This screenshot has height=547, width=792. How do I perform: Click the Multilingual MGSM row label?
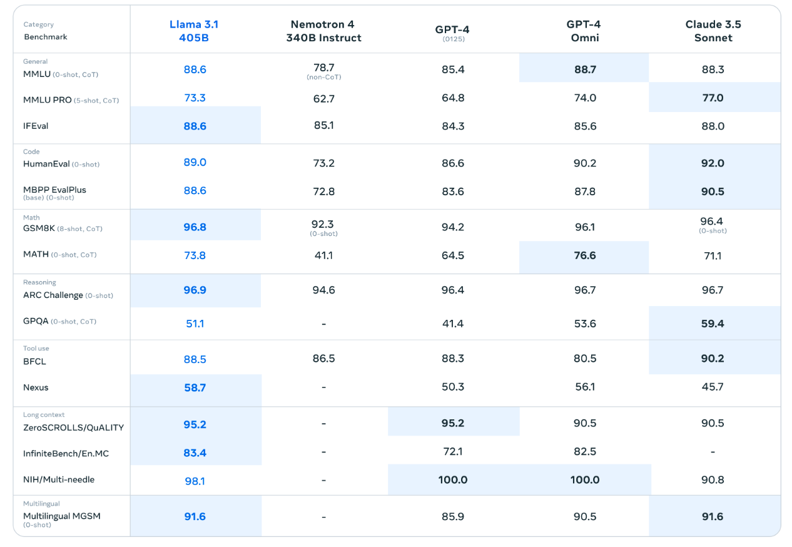[62, 516]
